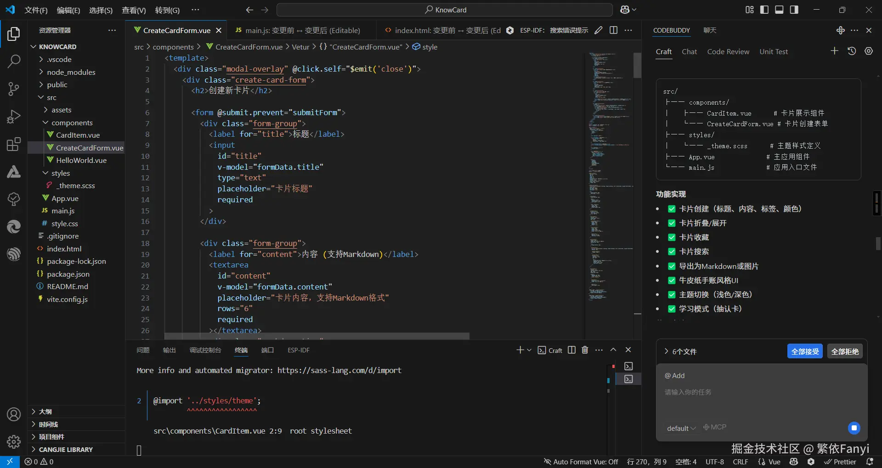Screen dimensions: 882x468
Task: Open the Extensions view
Action: pyautogui.click(x=14, y=145)
